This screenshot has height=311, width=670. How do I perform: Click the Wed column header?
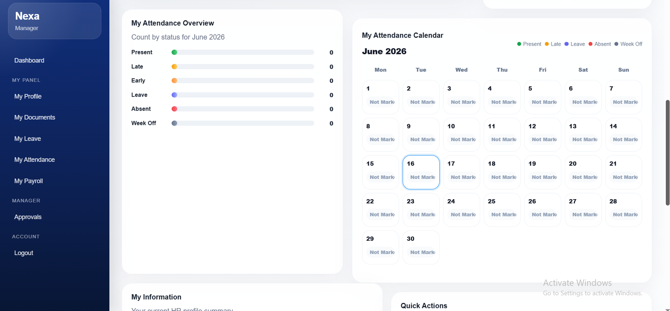click(461, 70)
